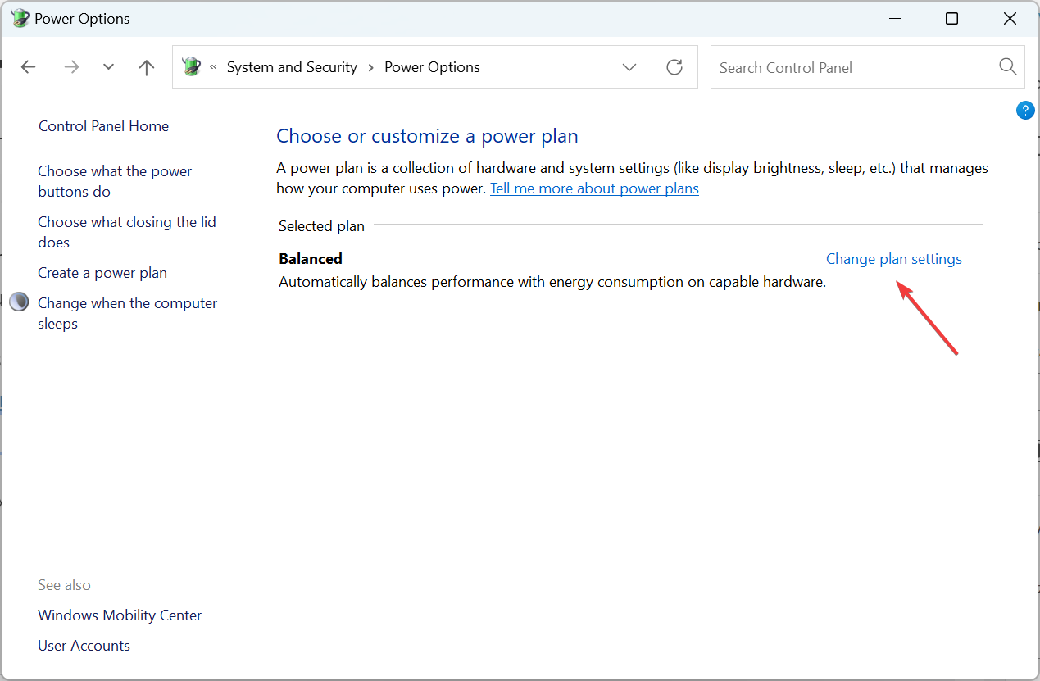Click the Forward navigation arrow
The height and width of the screenshot is (681, 1040).
[x=72, y=67]
